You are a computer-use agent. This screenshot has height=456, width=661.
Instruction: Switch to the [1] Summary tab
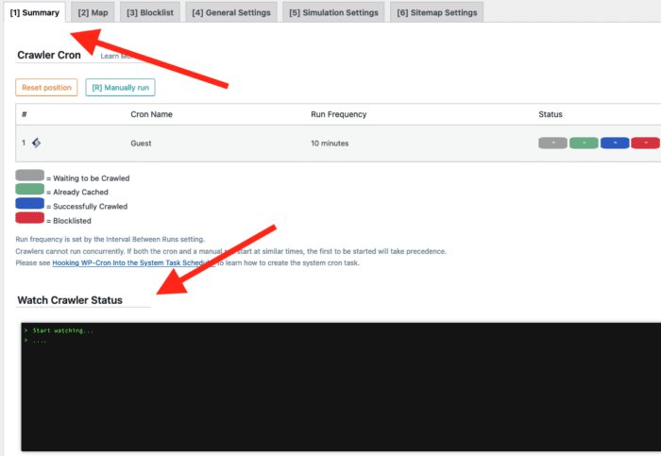coord(35,12)
